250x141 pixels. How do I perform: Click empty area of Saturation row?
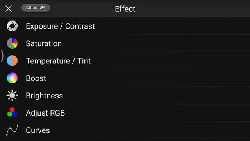tap(152, 43)
